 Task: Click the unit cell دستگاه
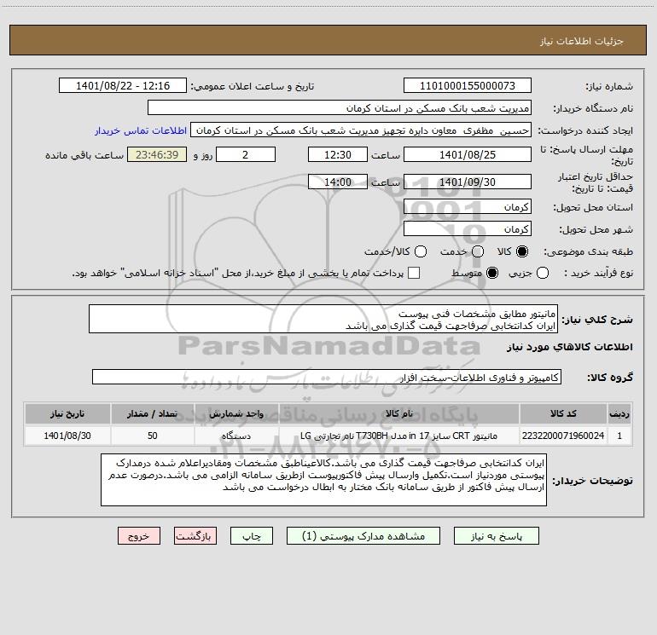(236, 436)
